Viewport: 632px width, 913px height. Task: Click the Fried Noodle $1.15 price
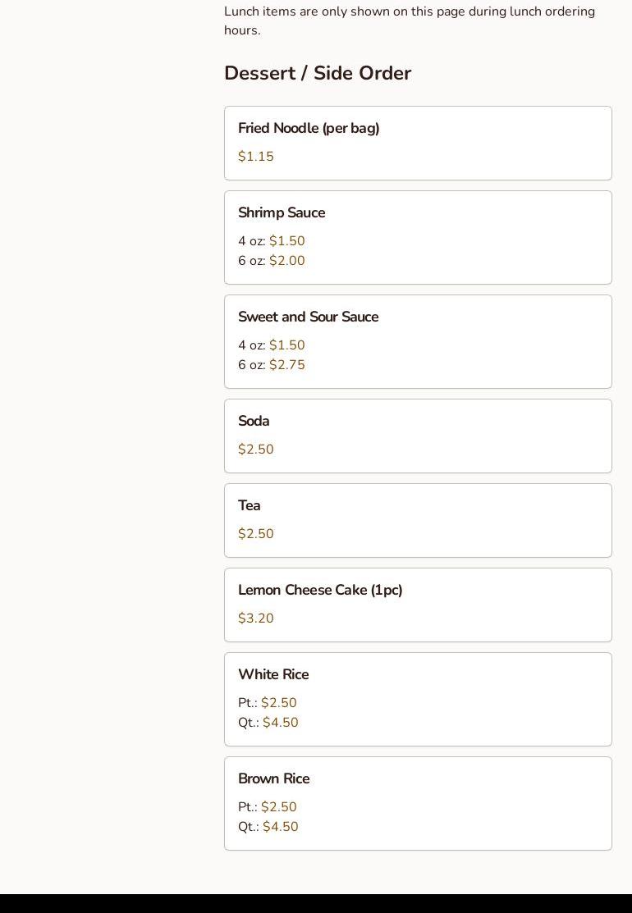(256, 157)
